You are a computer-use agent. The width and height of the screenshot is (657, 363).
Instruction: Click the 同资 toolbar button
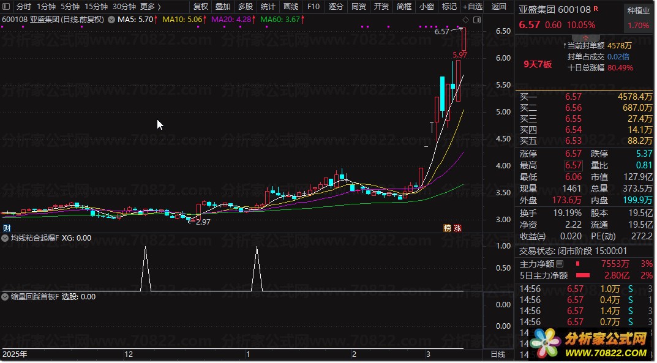[359, 6]
